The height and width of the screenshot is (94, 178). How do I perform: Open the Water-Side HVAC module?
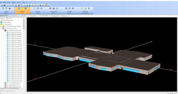pos(54,11)
